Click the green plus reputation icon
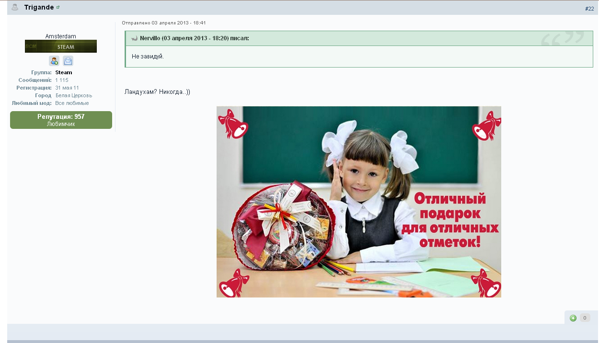This screenshot has width=599, height=343. tap(573, 318)
